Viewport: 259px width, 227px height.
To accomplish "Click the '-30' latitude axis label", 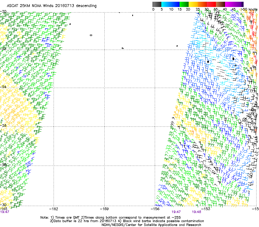I will [3, 205].
